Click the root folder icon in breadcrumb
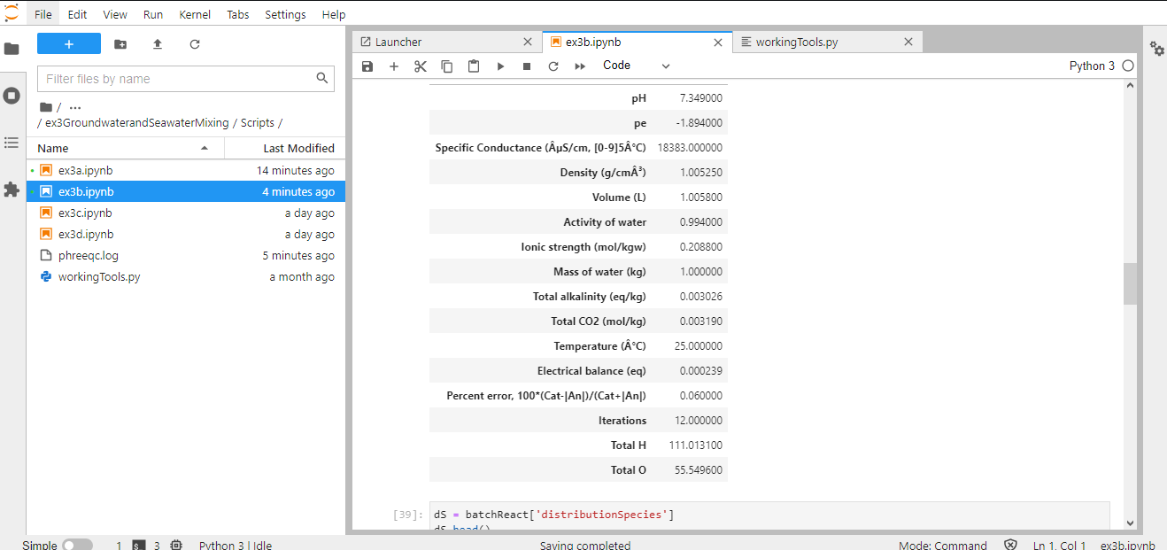 point(46,107)
